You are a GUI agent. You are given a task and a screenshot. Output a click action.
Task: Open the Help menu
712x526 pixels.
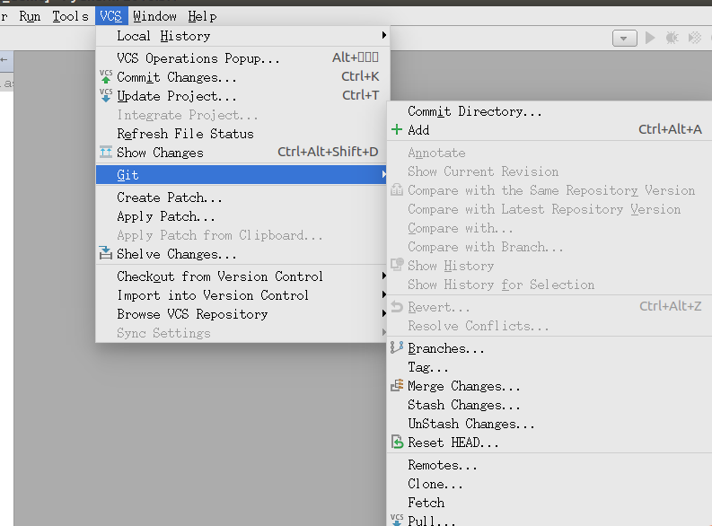pyautogui.click(x=202, y=16)
